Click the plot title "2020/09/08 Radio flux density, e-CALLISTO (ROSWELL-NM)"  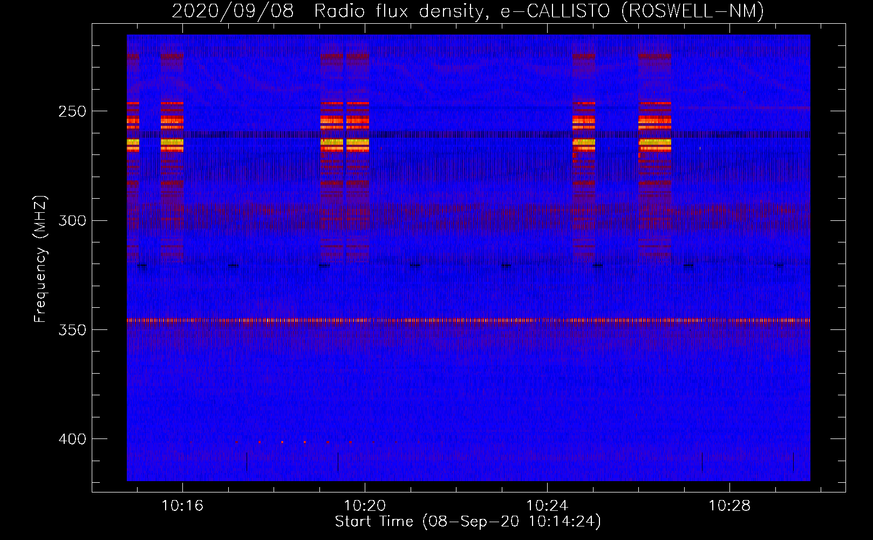click(x=468, y=11)
